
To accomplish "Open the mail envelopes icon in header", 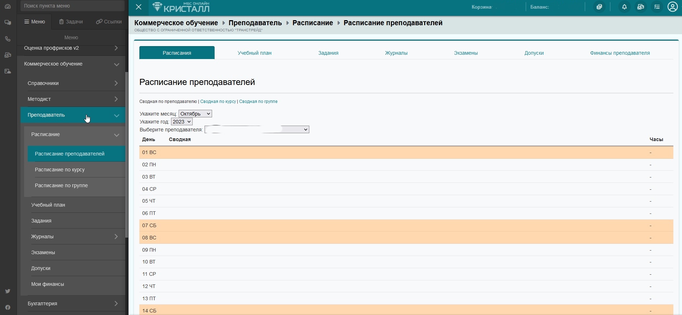I will 641,7.
